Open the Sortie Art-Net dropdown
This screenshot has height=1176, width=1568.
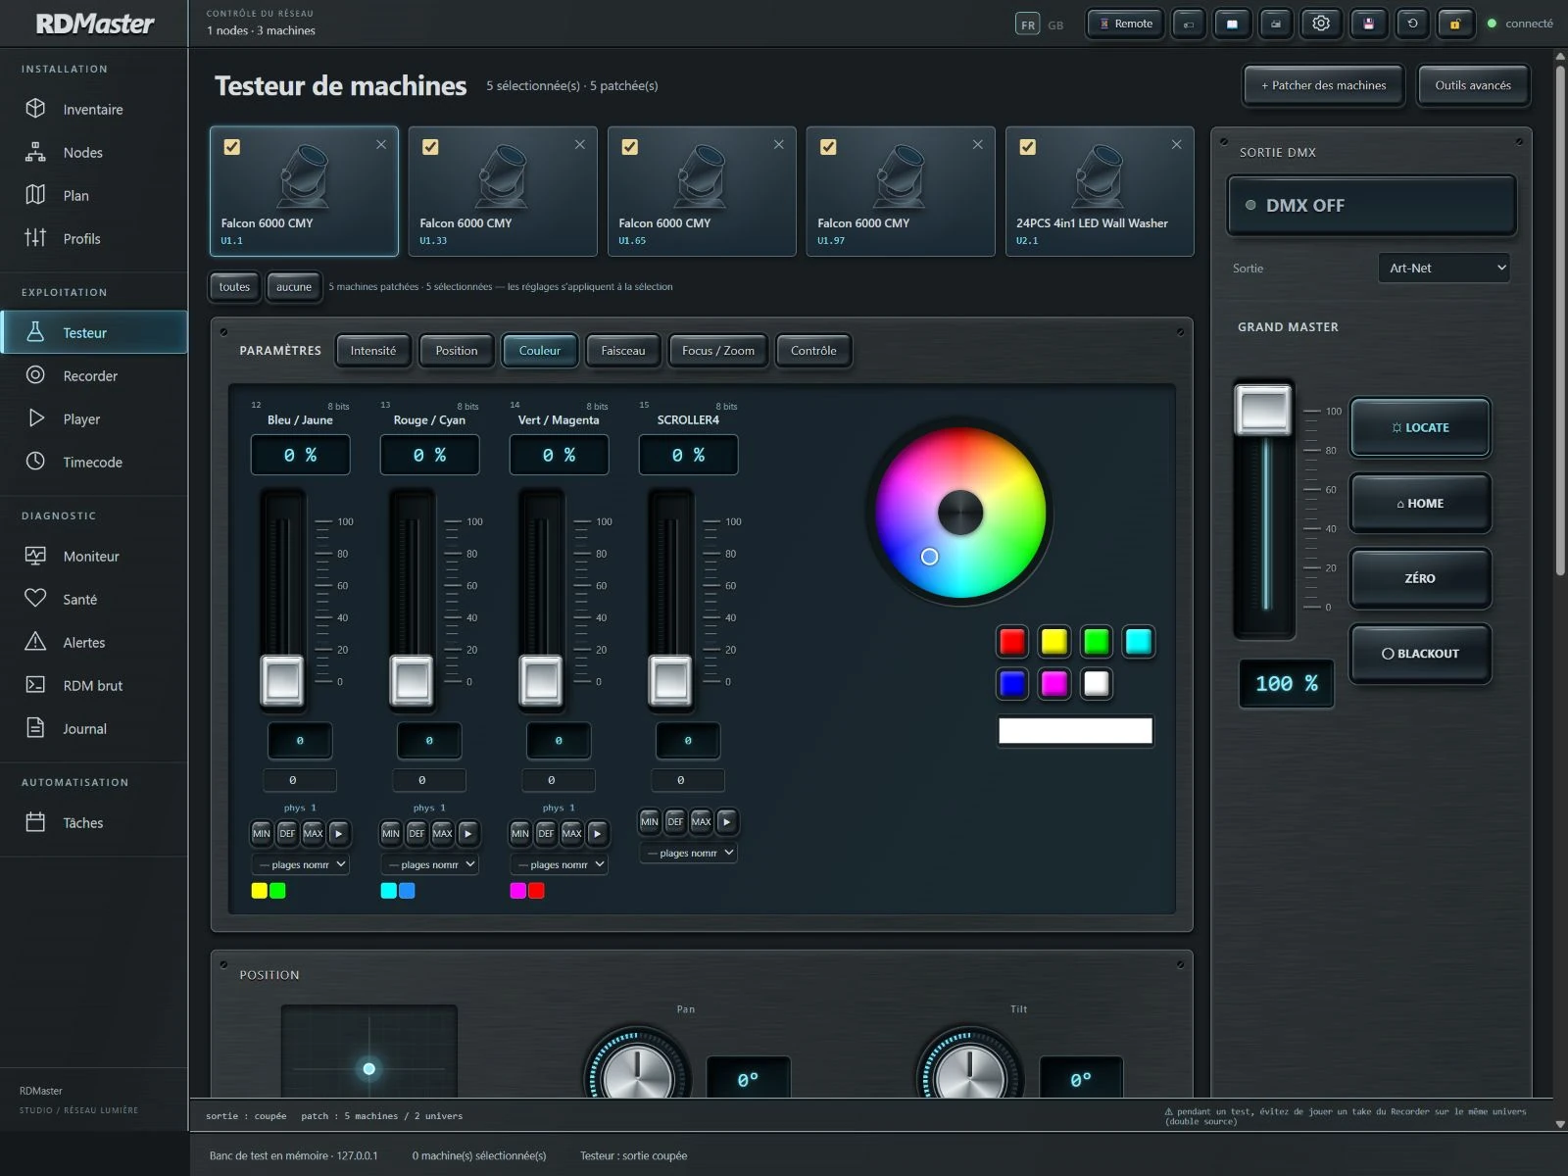[1444, 268]
